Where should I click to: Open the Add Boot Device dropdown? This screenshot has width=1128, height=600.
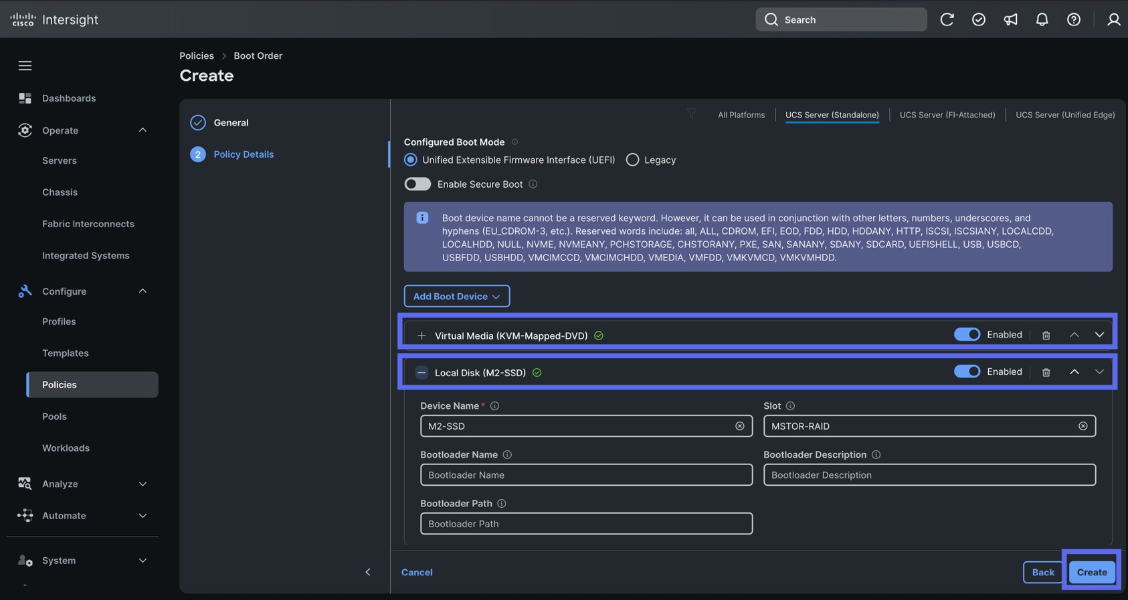click(x=457, y=296)
